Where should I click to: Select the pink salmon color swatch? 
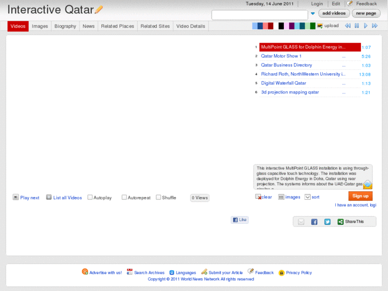265,26
